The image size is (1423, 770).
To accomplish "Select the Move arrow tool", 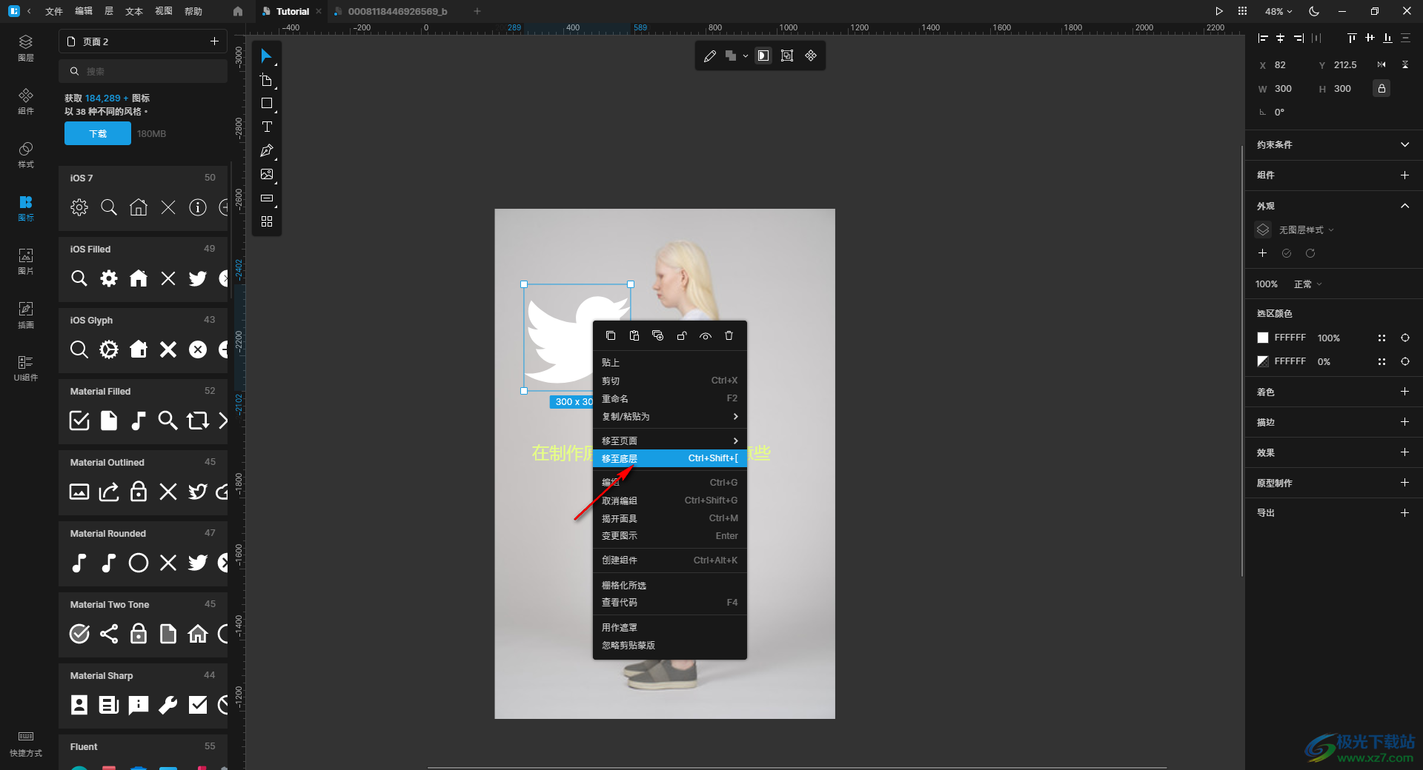I will (267, 56).
